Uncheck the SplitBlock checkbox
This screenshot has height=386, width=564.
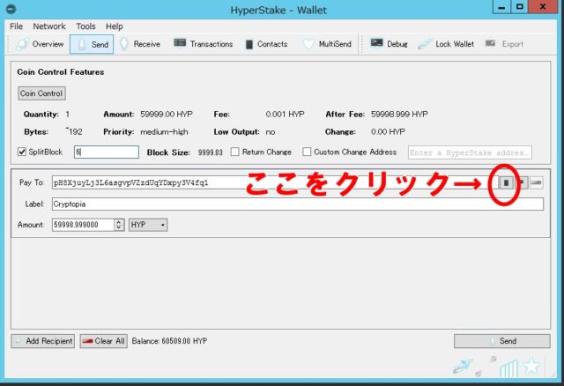tap(22, 152)
